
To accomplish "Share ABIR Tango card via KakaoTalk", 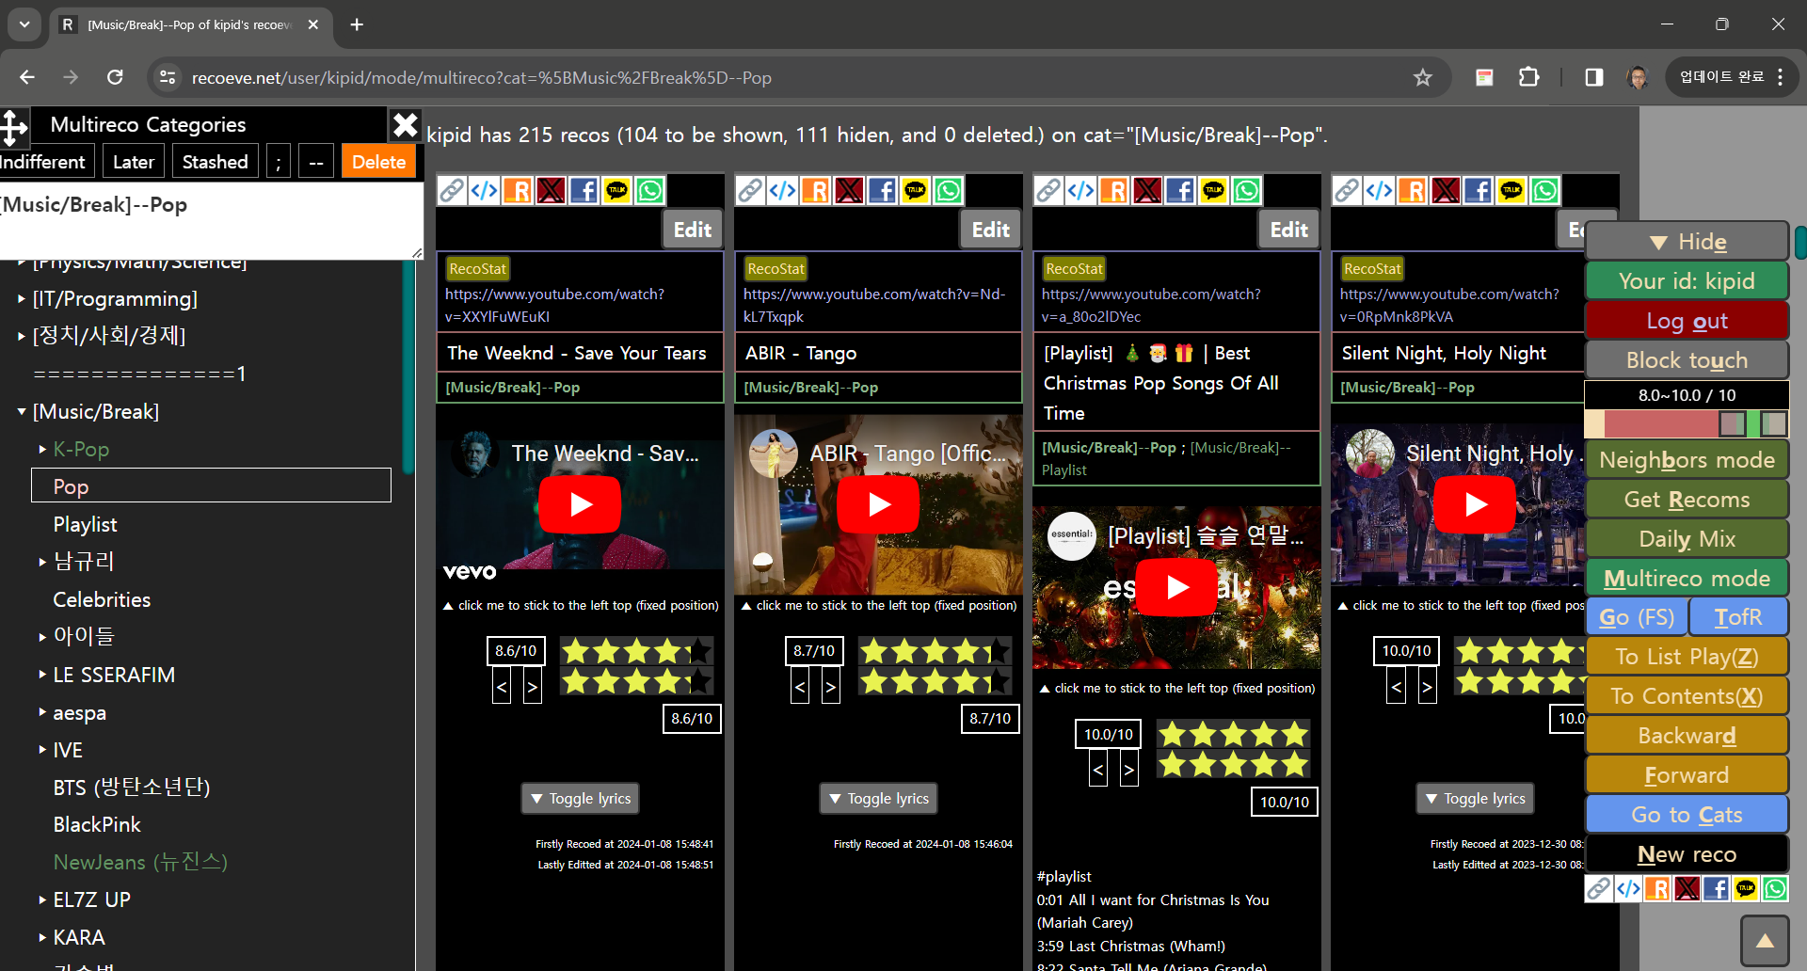I will (915, 191).
